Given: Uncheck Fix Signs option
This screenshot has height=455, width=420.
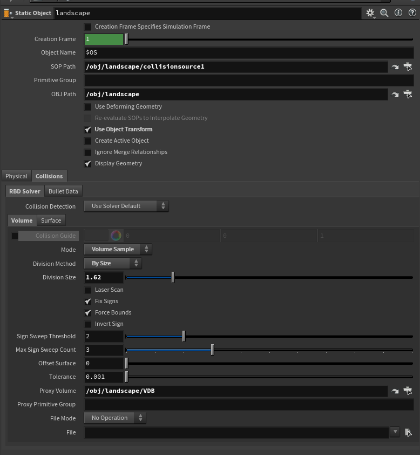Looking at the screenshot, I should click(x=87, y=302).
